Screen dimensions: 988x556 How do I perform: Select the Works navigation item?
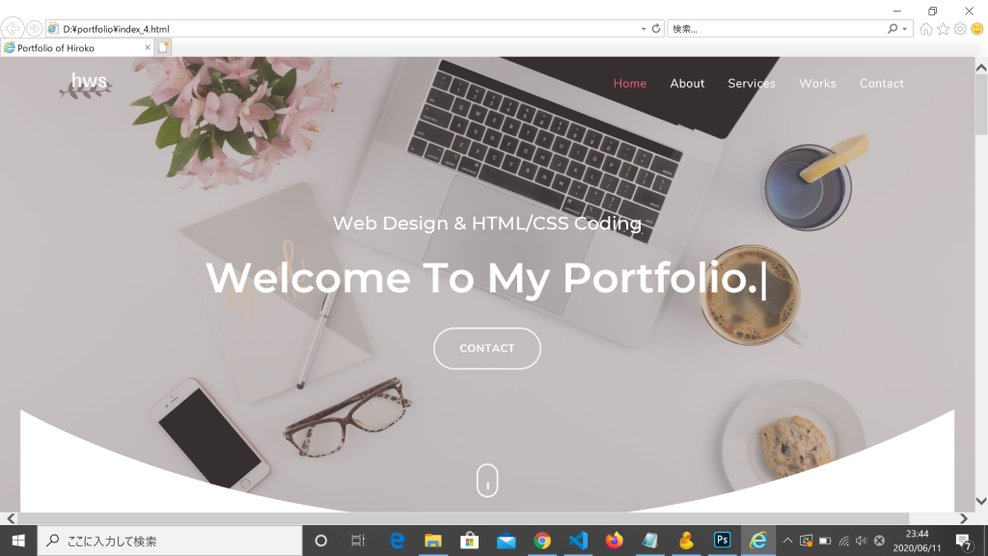pos(817,83)
